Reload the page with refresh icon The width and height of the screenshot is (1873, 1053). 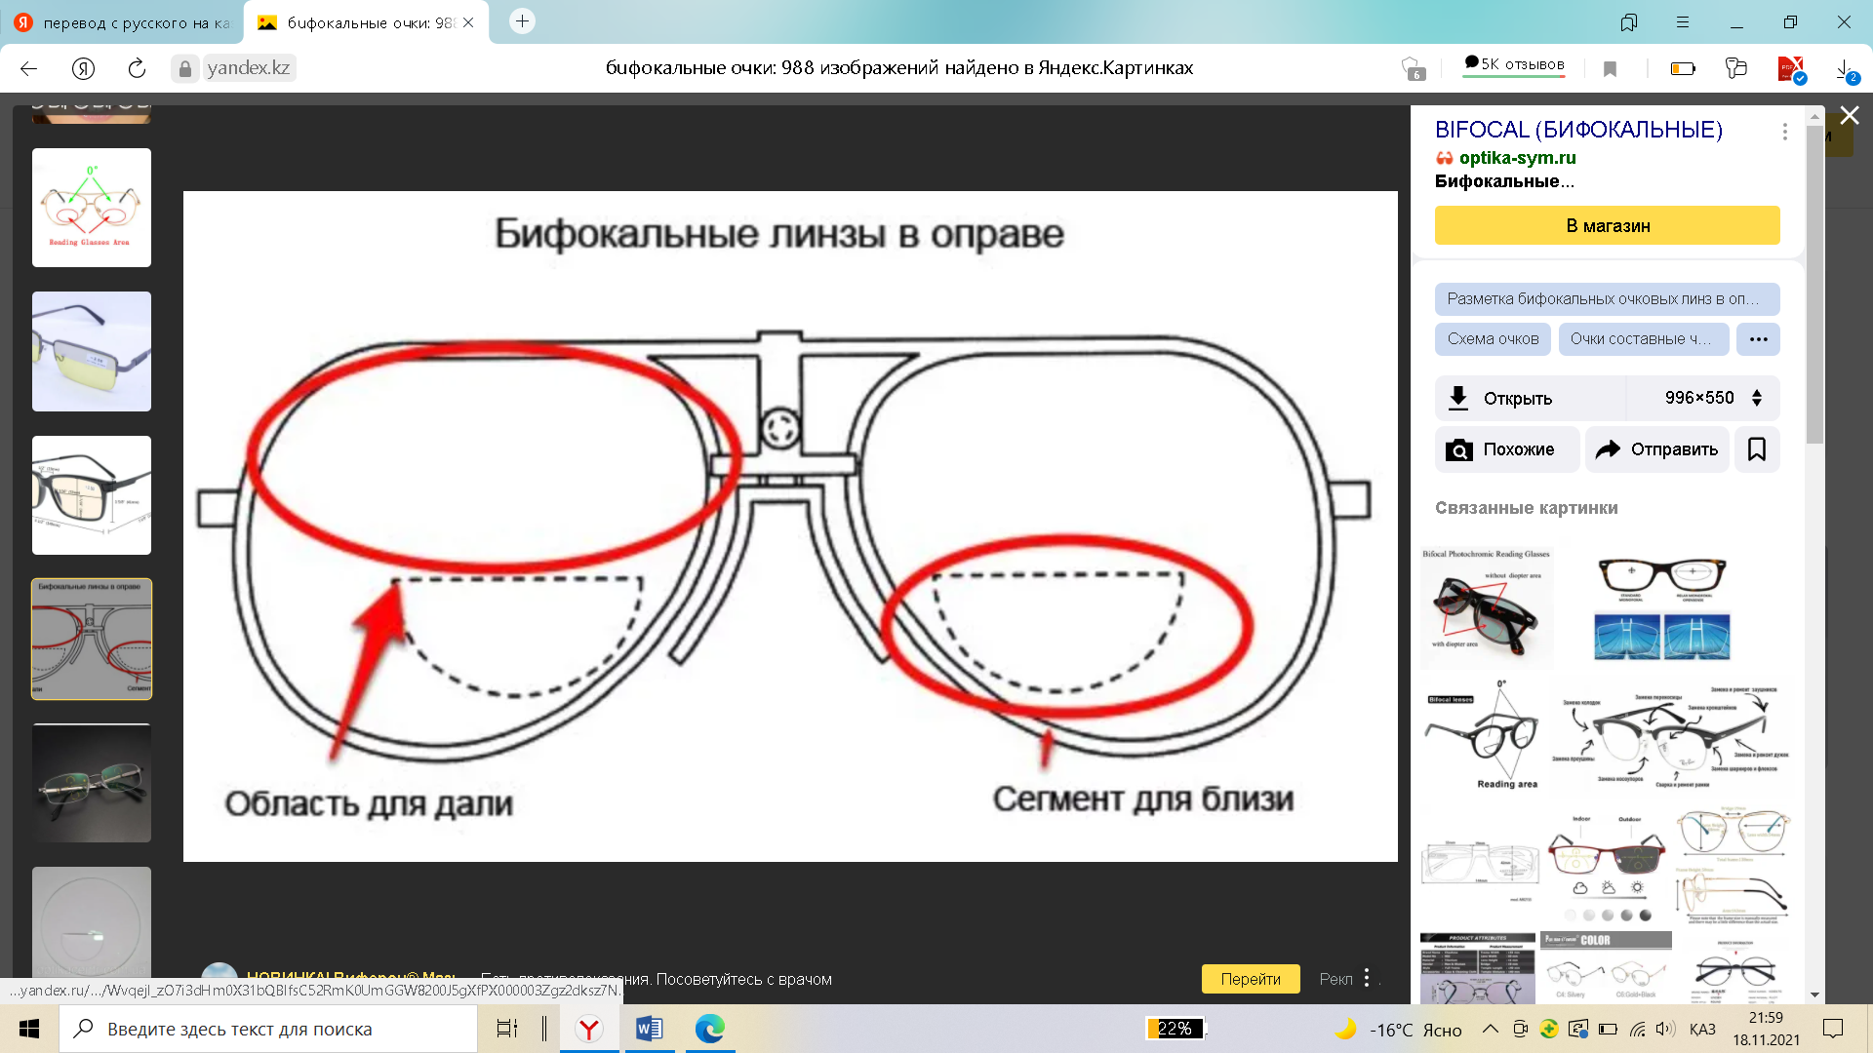(x=137, y=68)
